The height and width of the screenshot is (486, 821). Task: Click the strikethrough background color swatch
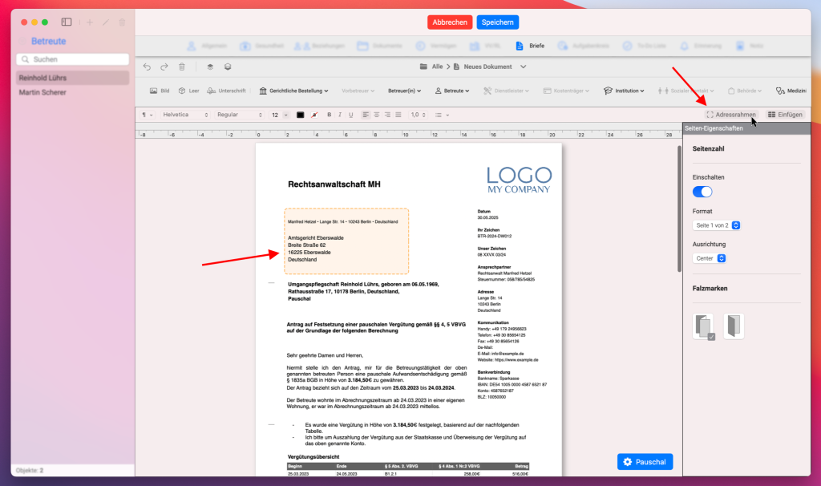click(314, 115)
